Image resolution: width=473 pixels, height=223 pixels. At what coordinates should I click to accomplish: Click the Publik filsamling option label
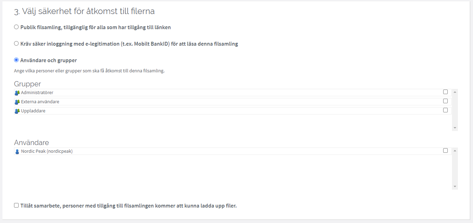(95, 27)
